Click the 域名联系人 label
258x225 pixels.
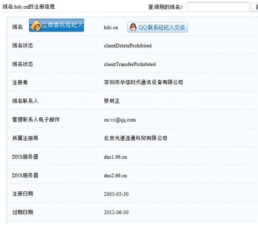[25, 101]
